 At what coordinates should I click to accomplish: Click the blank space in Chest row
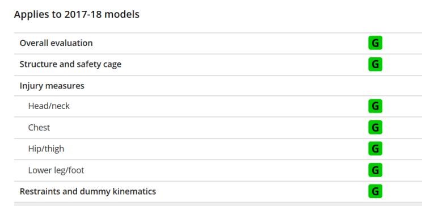(209, 127)
